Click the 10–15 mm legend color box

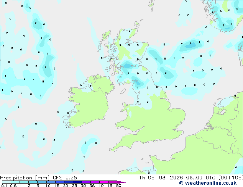(x=51, y=182)
